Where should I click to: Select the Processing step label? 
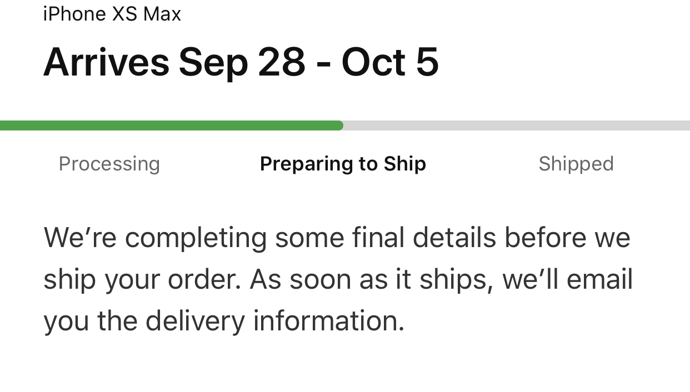(109, 164)
